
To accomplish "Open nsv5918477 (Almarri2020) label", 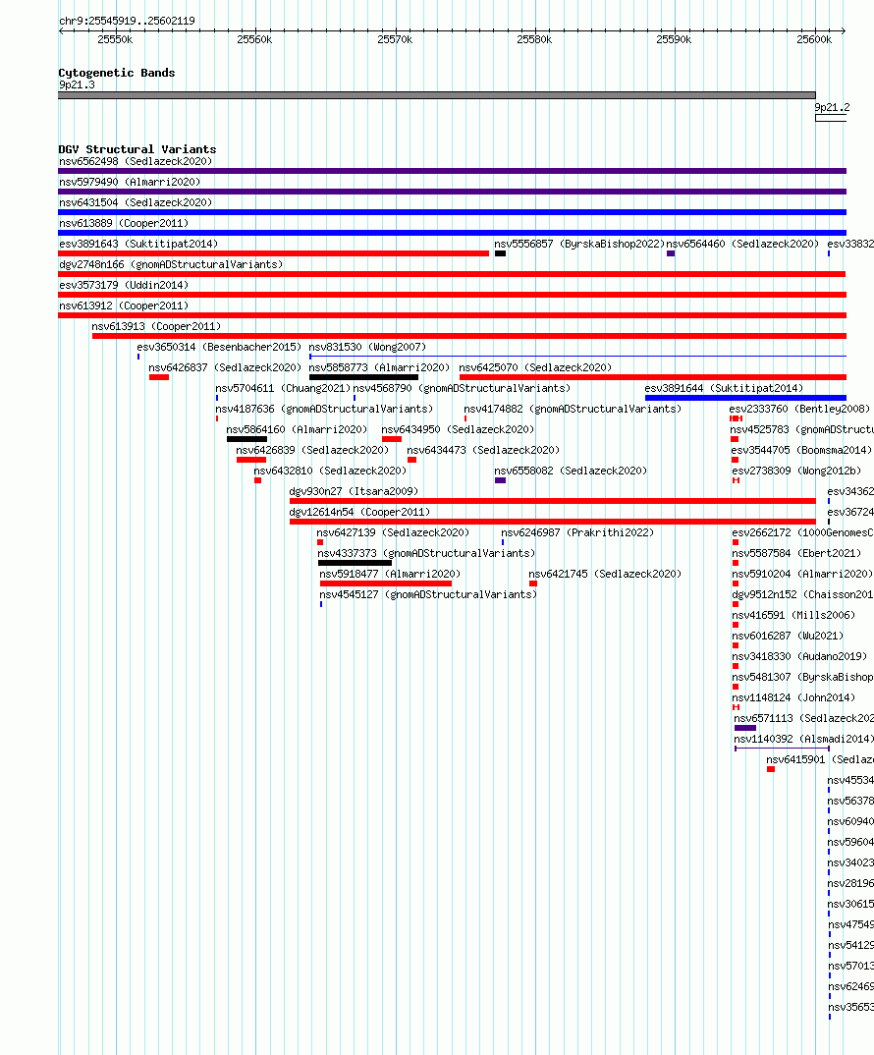I will [390, 575].
